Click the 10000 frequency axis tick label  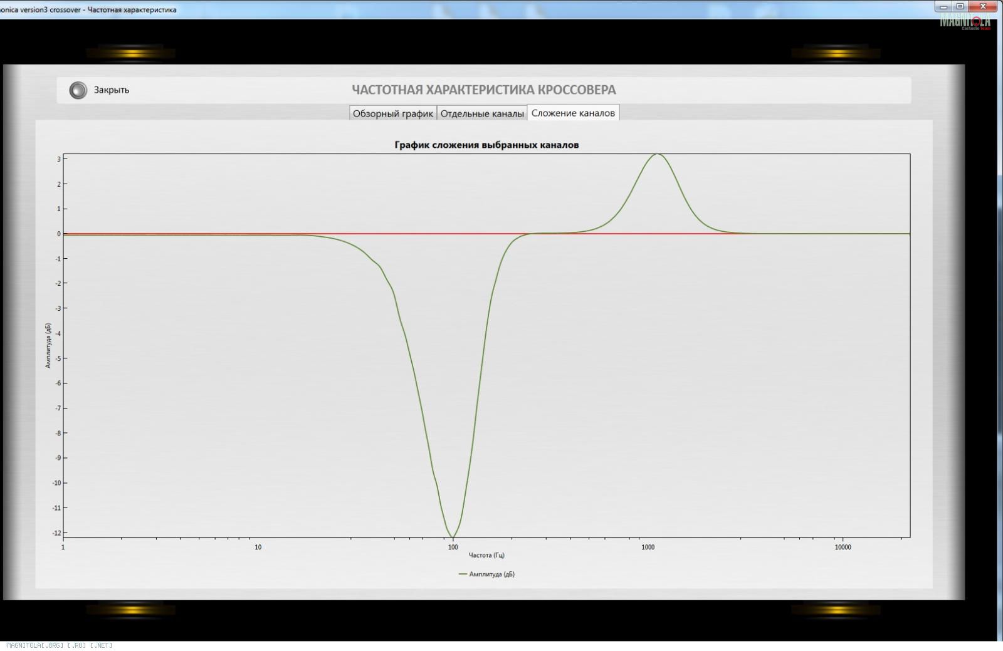(843, 547)
